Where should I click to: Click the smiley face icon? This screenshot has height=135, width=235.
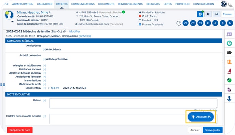point(179,23)
